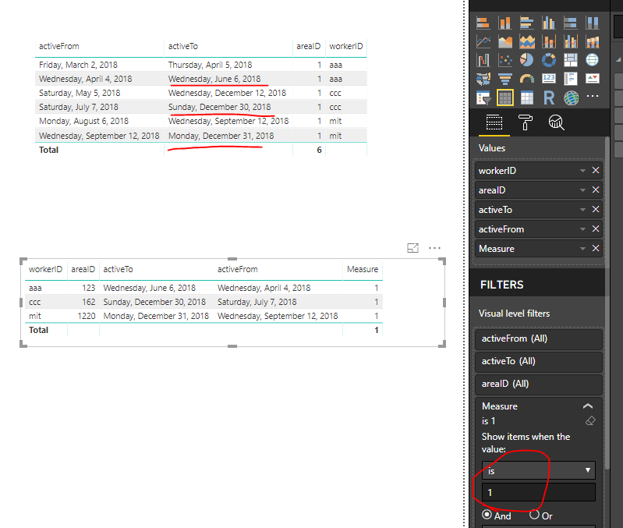Viewport: 623px width, 528px height.
Task: Select the ribbon chart visual
Action: click(x=593, y=41)
